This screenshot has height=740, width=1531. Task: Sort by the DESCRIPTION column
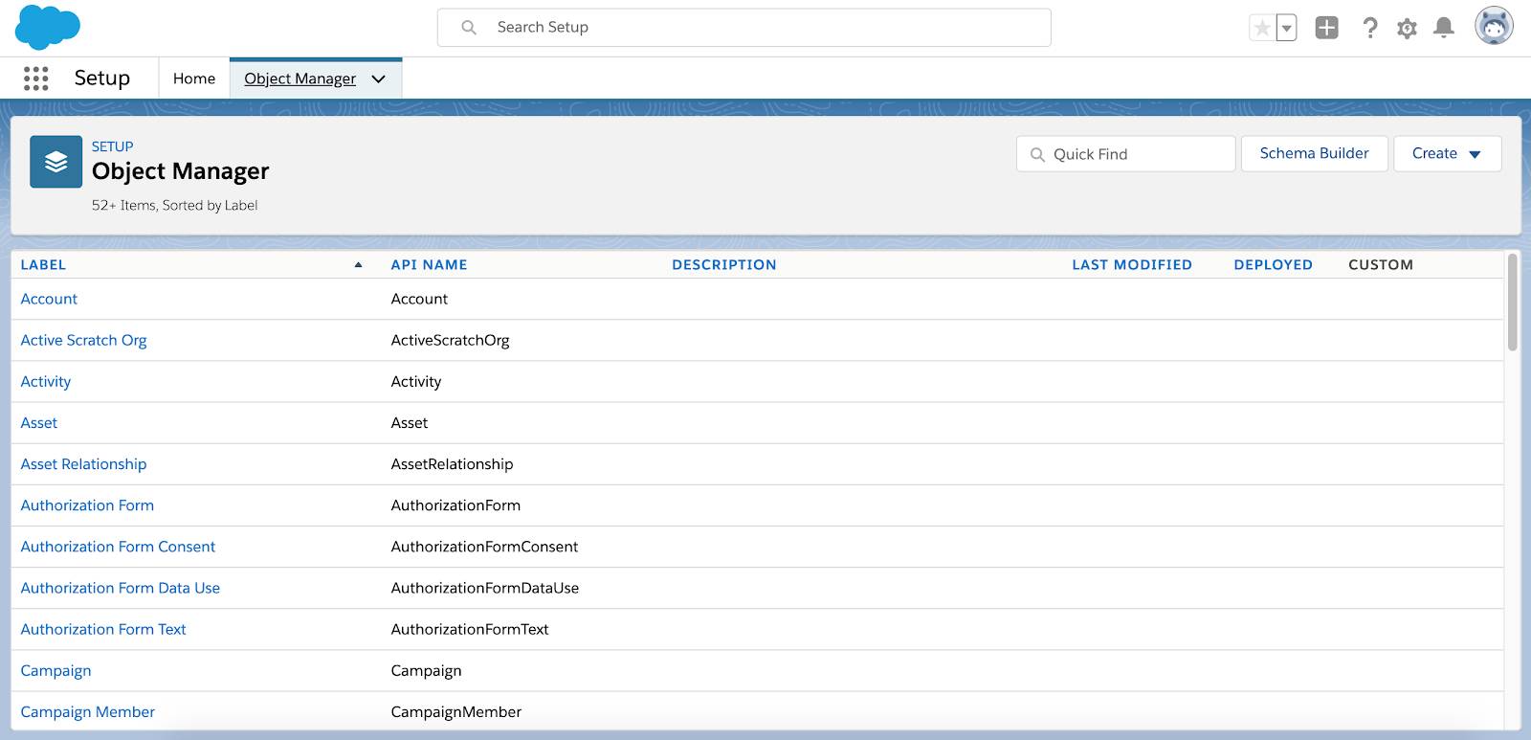[x=724, y=265]
